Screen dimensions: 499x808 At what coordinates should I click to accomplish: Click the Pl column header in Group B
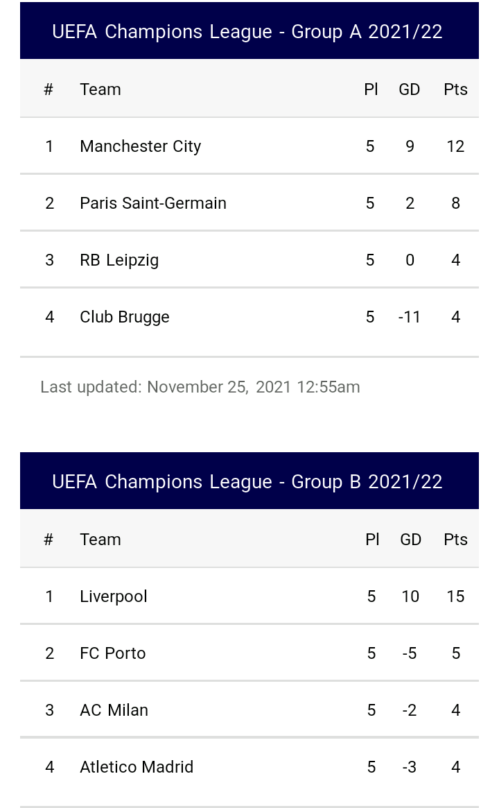pyautogui.click(x=372, y=540)
